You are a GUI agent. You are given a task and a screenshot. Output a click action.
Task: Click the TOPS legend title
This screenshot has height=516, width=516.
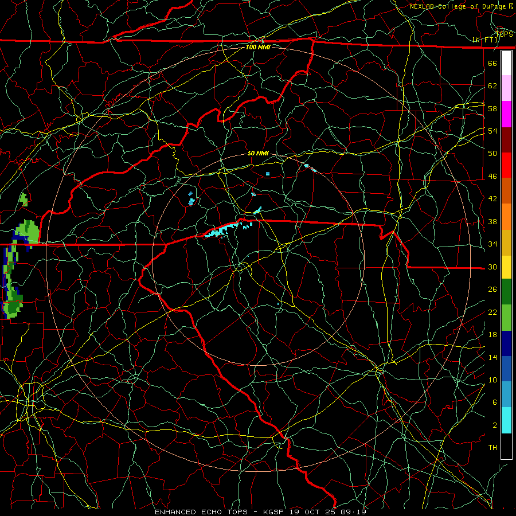tap(504, 34)
